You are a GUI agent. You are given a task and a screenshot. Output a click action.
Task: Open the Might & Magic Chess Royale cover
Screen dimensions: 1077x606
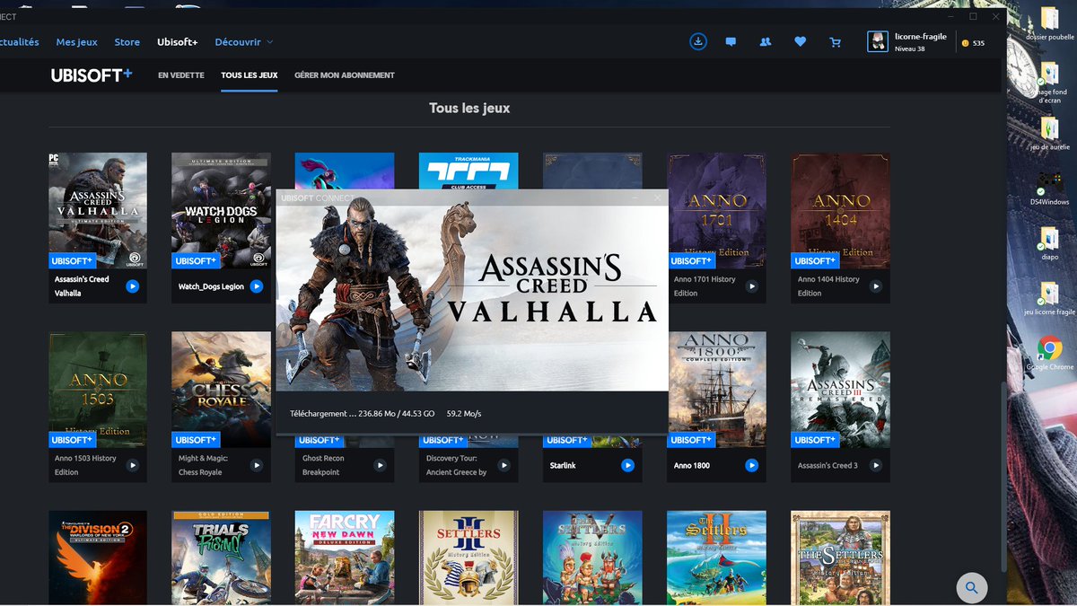(222, 390)
